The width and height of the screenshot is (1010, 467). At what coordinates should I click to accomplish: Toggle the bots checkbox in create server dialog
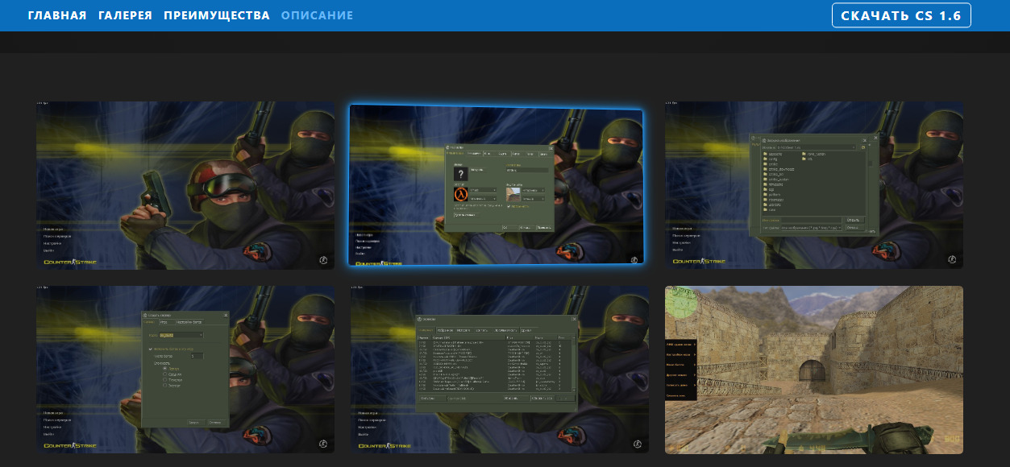[151, 349]
